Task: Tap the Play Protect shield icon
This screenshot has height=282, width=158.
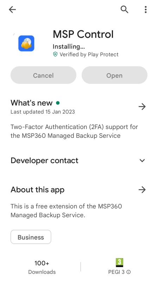Action: click(x=55, y=54)
